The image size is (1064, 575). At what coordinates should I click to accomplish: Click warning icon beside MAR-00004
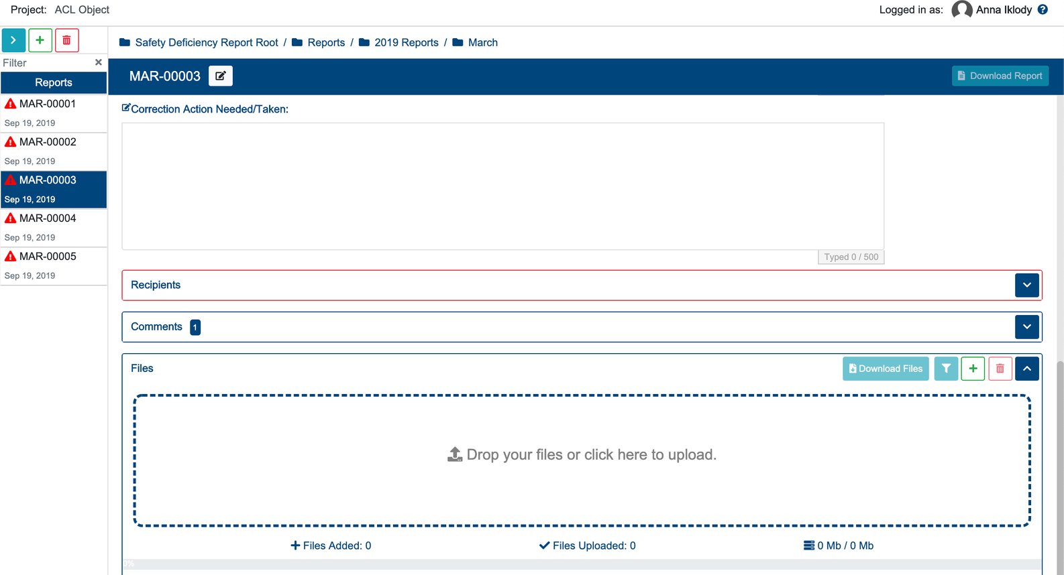coord(10,218)
